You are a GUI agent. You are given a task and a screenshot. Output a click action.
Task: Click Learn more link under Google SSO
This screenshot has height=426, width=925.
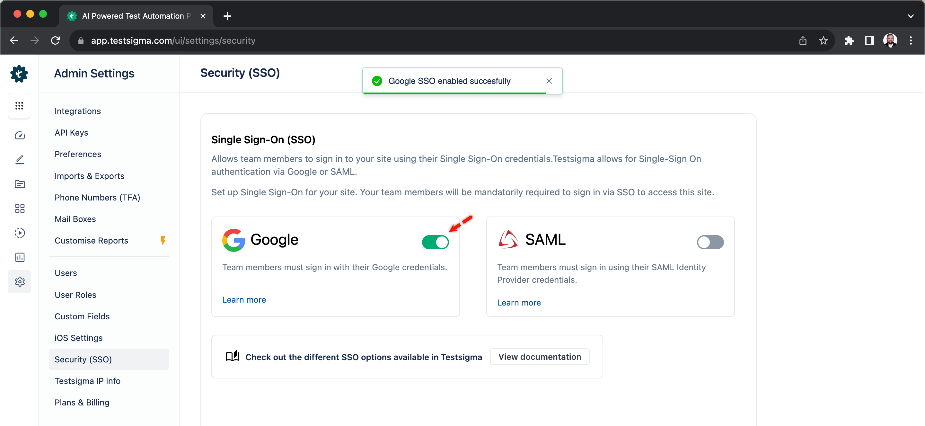click(x=244, y=300)
